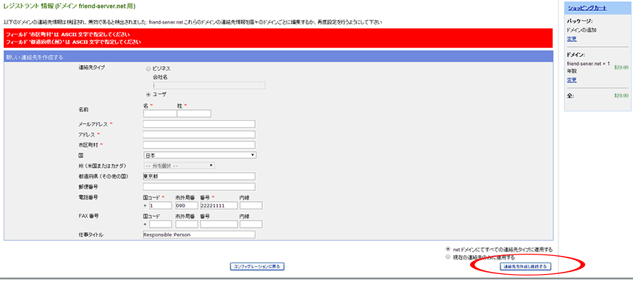Click the メールアドレス email field

[199, 124]
